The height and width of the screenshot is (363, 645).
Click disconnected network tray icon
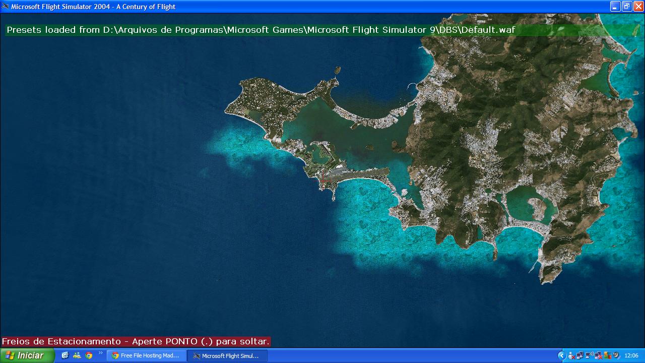(599, 355)
